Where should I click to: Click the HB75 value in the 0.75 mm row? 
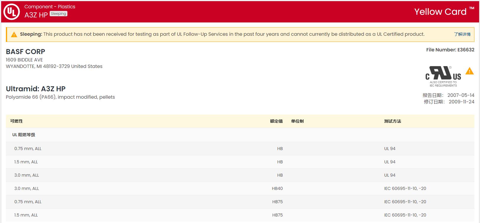point(278,202)
